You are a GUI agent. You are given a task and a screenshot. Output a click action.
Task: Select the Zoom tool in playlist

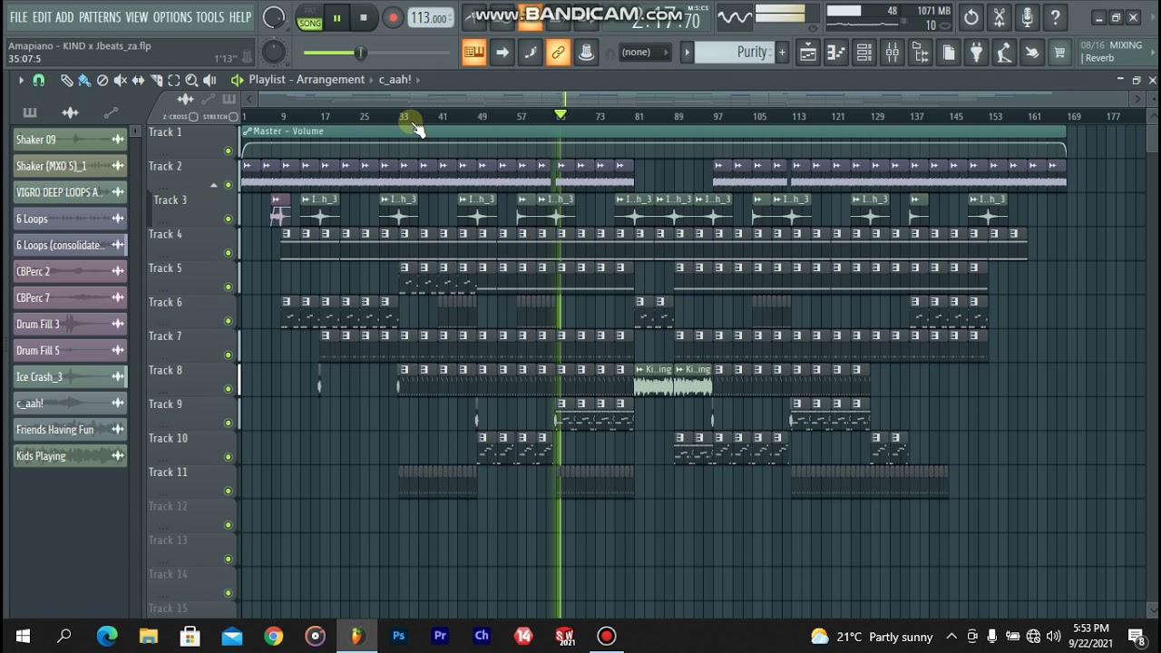point(191,81)
